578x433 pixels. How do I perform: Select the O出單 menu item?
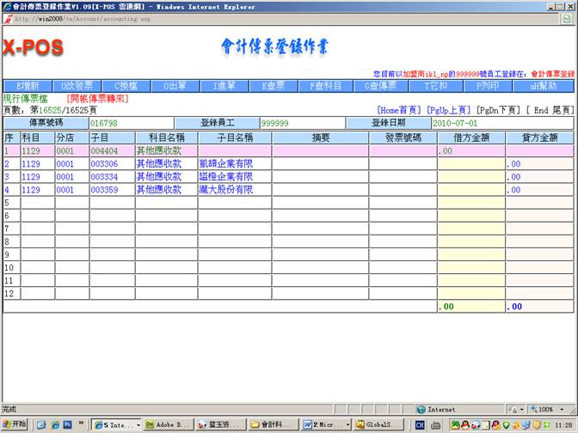(176, 86)
